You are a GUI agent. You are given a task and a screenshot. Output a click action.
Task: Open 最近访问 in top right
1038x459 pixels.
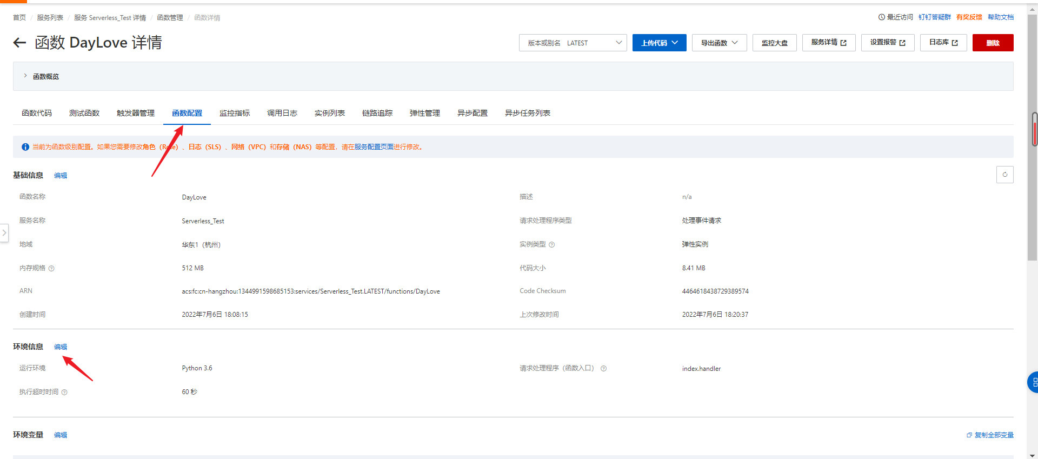896,17
